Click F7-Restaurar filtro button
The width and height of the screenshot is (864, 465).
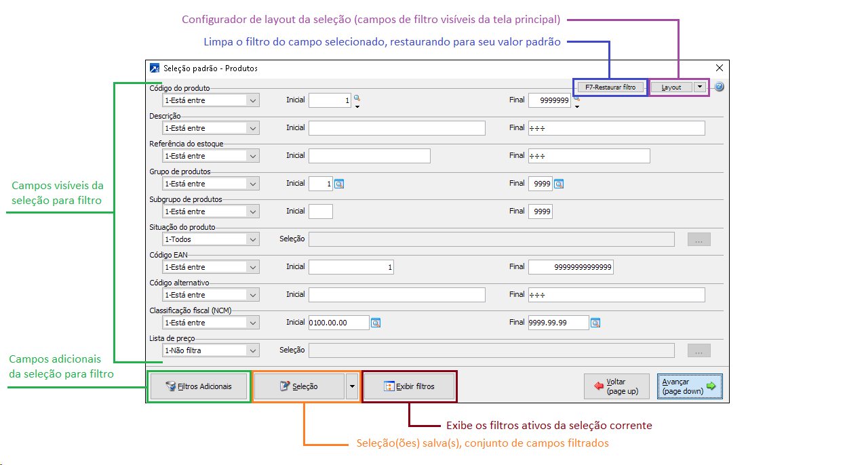pyautogui.click(x=610, y=87)
